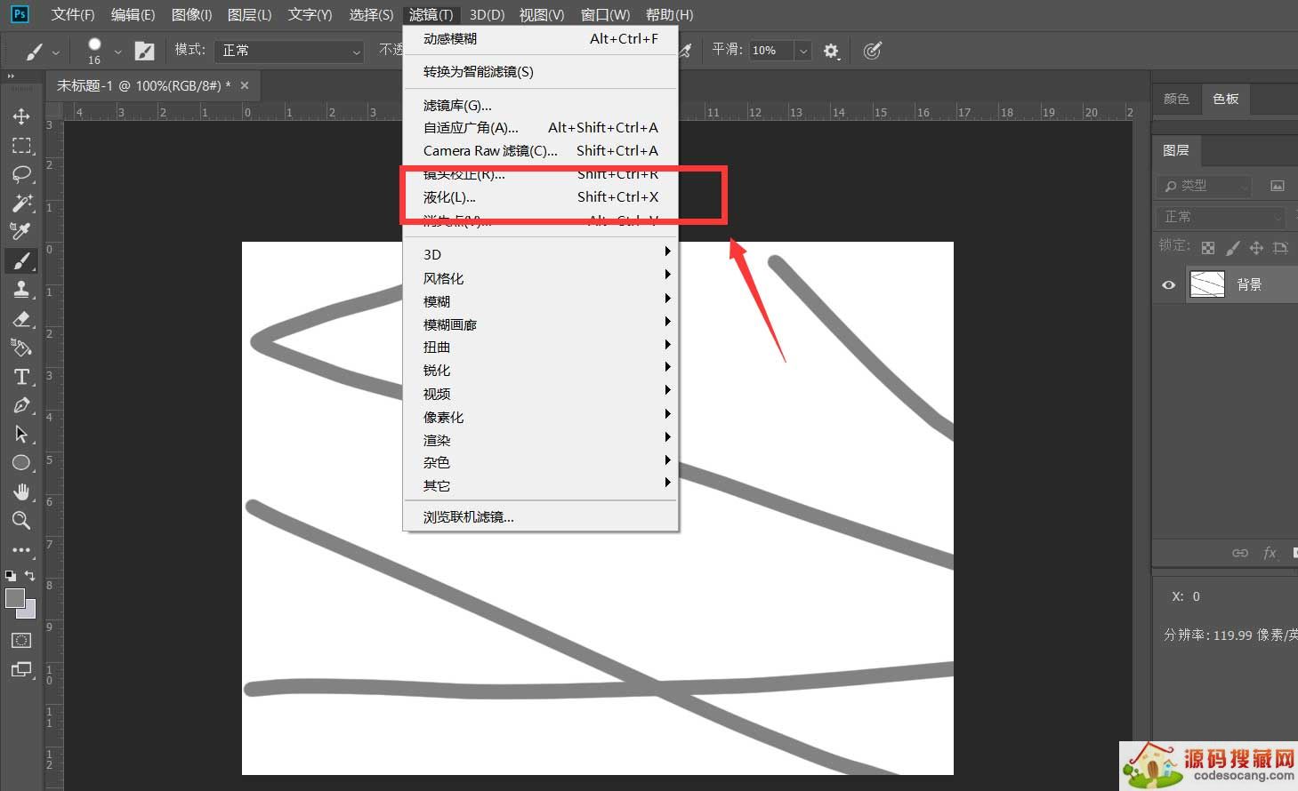The image size is (1298, 791).
Task: Open the three-dots edit toolbar button
Action: 21,549
